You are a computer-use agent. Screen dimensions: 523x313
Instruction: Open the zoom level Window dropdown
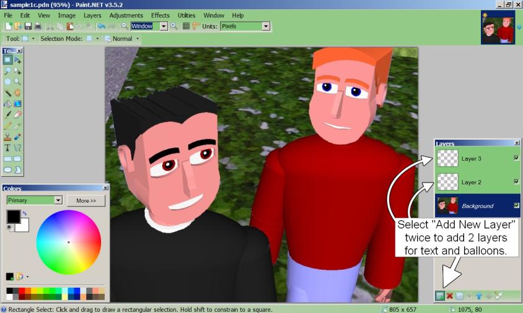[x=164, y=26]
